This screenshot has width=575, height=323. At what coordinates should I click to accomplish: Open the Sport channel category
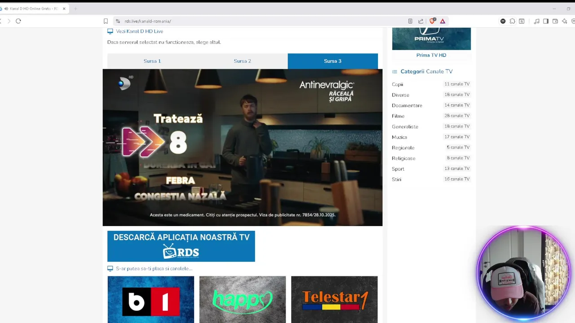point(398,169)
